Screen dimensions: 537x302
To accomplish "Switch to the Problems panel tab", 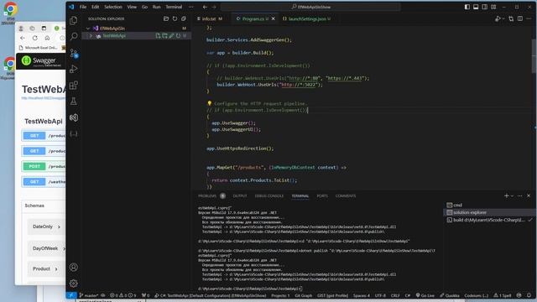I will [x=207, y=195].
